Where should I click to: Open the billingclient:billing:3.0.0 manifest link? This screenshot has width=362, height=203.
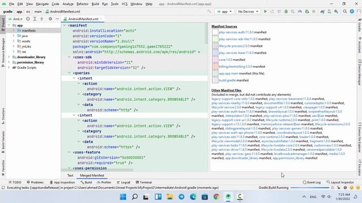pos(235,67)
